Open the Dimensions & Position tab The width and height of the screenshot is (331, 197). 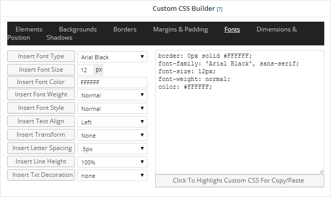[x=277, y=29]
